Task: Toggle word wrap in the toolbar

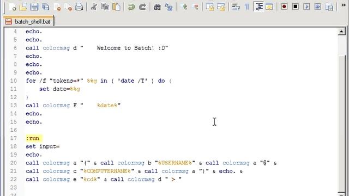Action: (x=236, y=7)
